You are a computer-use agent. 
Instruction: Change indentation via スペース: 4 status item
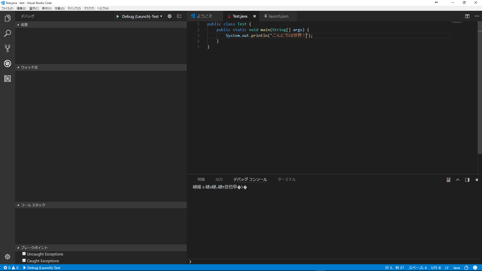(417, 268)
